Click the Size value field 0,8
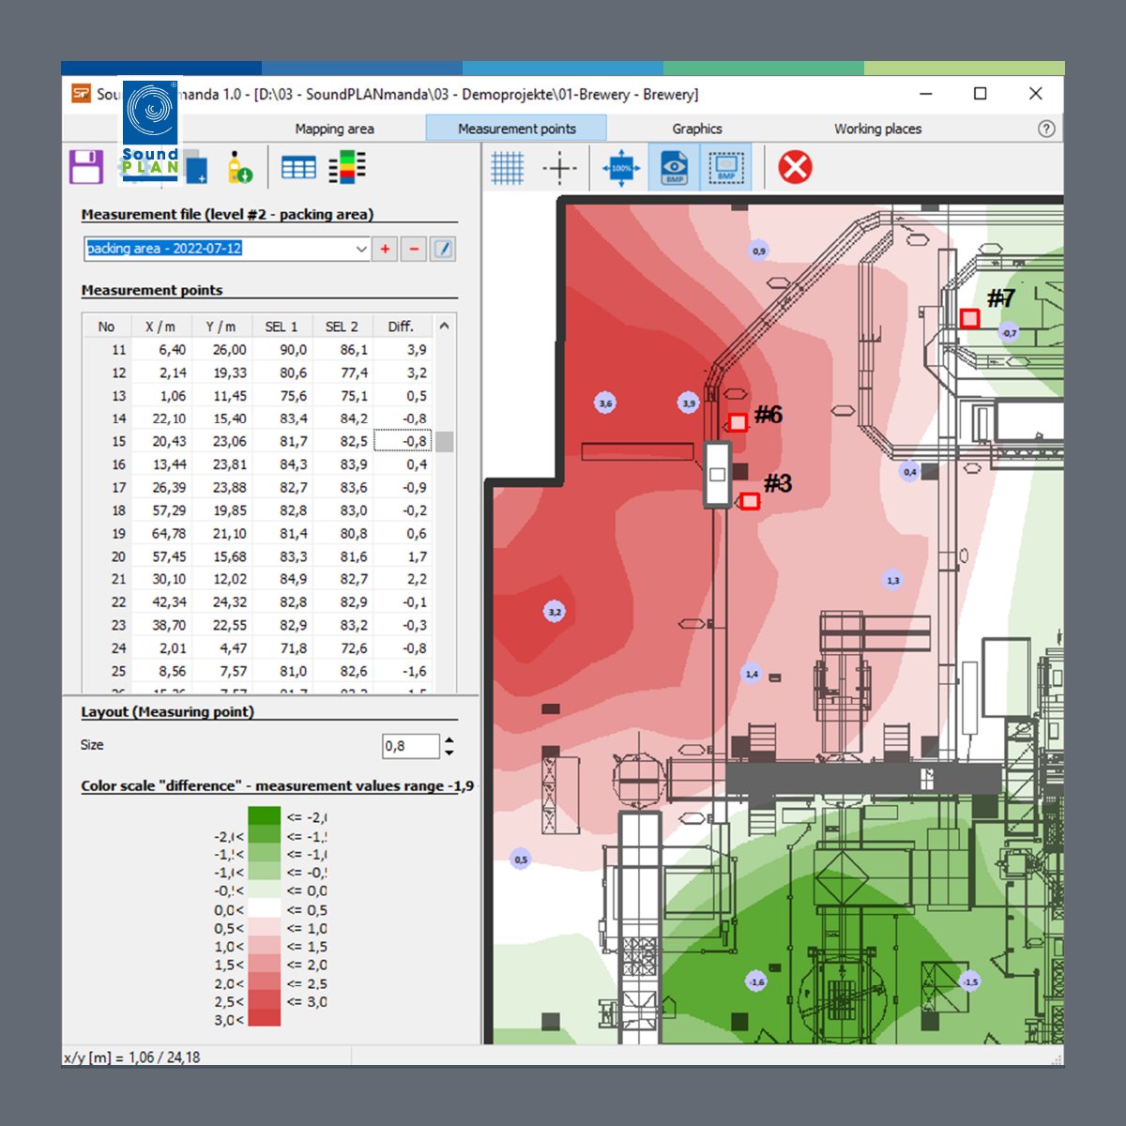Screen dimensions: 1126x1126 pyautogui.click(x=411, y=746)
